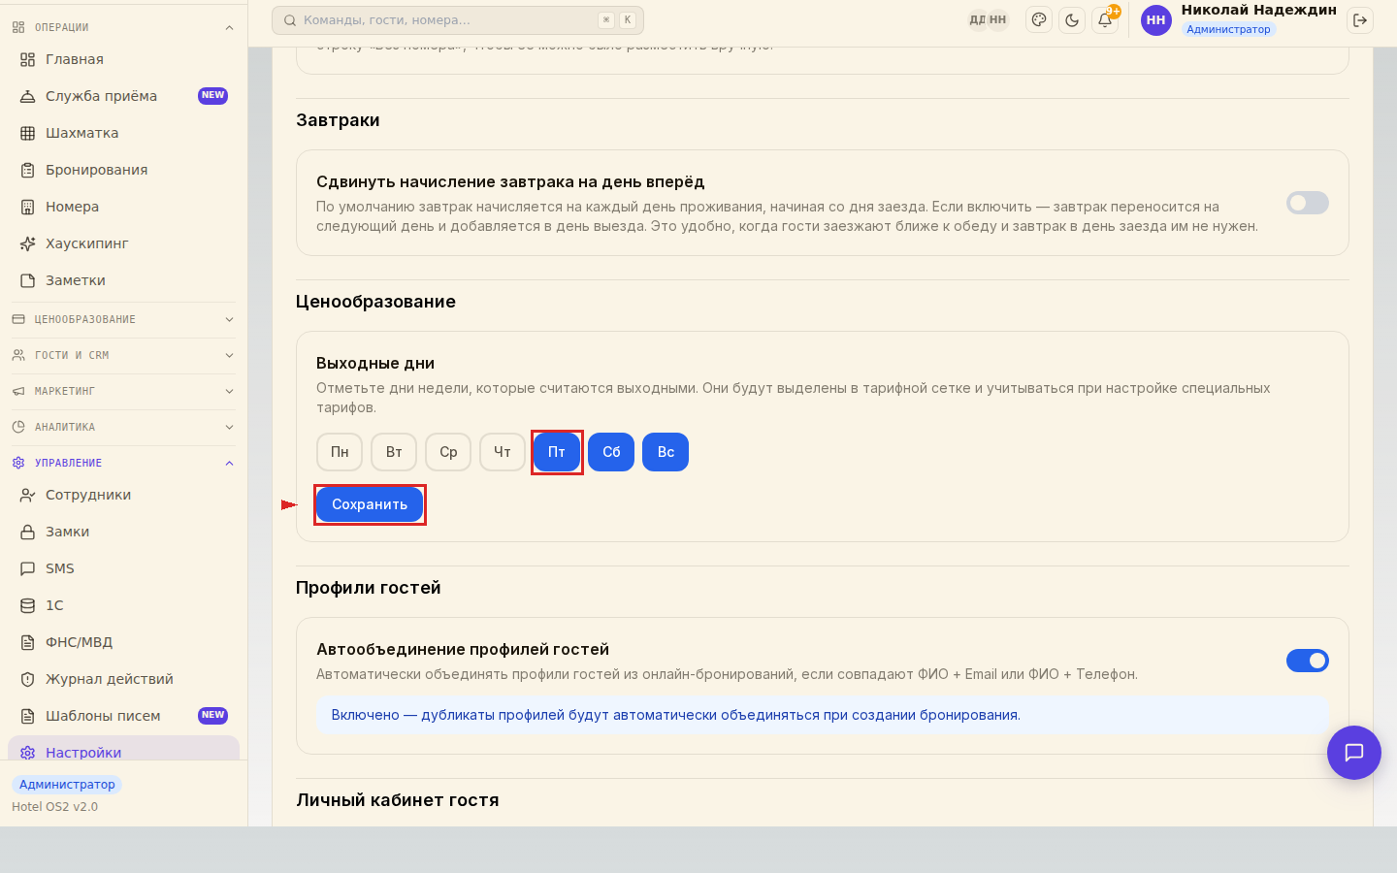Click the Сотрудники person icon
The image size is (1397, 873).
(27, 495)
